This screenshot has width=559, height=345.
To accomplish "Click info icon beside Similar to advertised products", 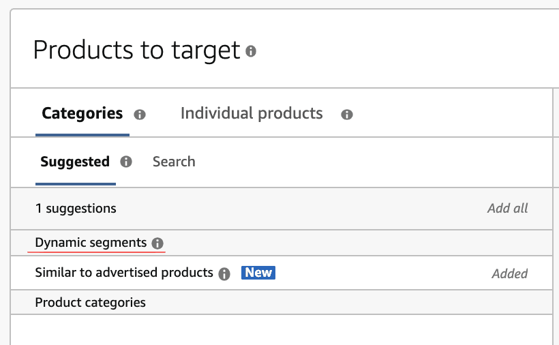I will click(224, 273).
